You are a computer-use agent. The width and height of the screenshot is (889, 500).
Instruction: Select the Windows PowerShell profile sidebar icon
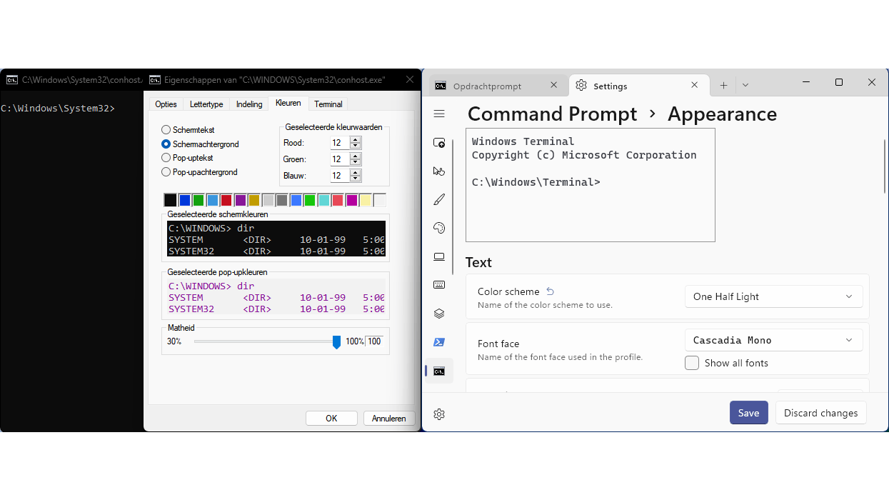tap(439, 342)
